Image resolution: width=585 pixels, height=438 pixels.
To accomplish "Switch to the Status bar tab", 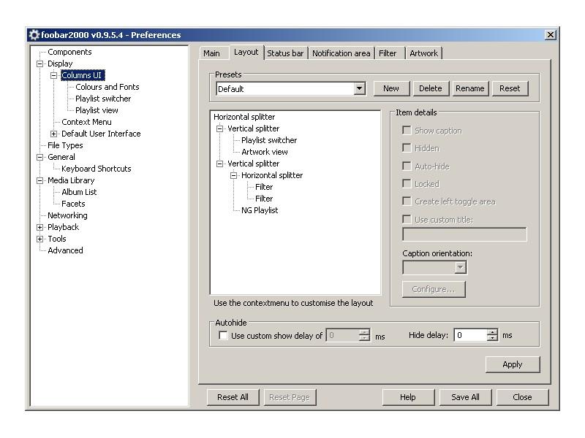I will click(285, 53).
